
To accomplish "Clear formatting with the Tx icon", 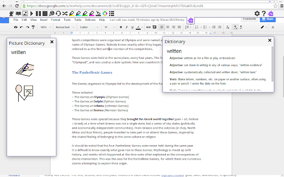I will pyautogui.click(x=228, y=27).
